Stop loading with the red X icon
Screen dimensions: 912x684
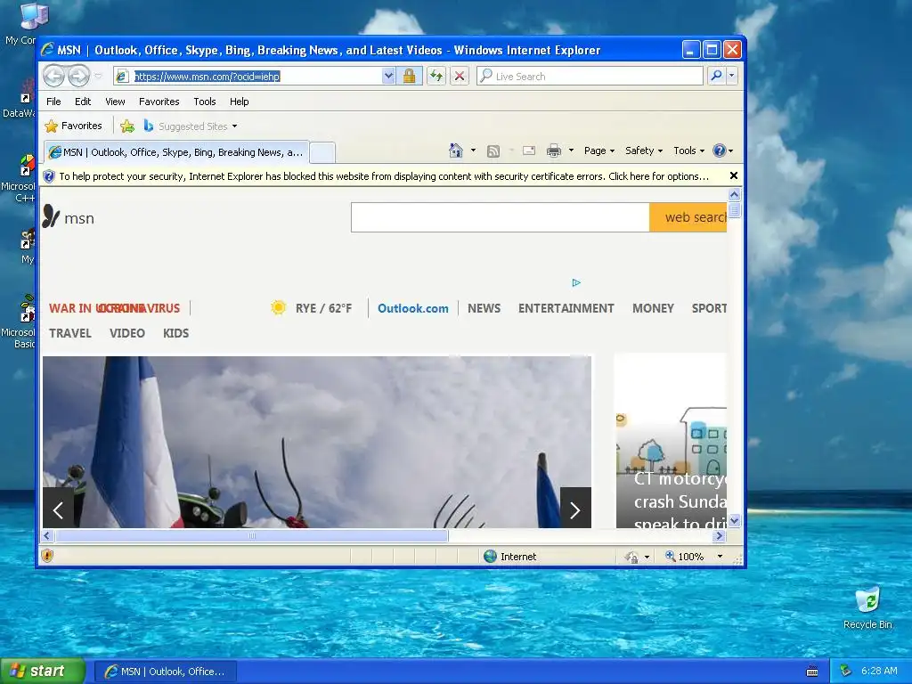(x=460, y=77)
